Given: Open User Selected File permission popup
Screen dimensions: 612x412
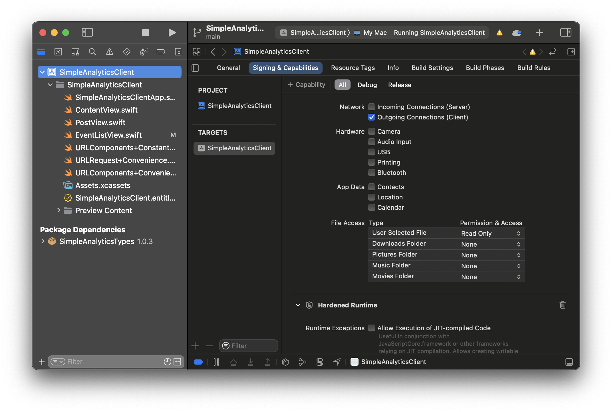Looking at the screenshot, I should 491,233.
